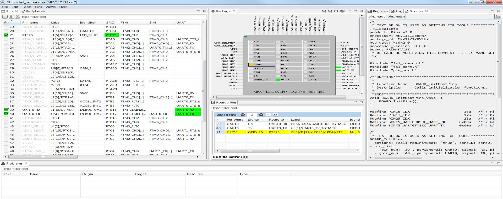Image resolution: width=503 pixels, height=199 pixels.
Task: Move routed pin down with chevron button
Action: 275,115
